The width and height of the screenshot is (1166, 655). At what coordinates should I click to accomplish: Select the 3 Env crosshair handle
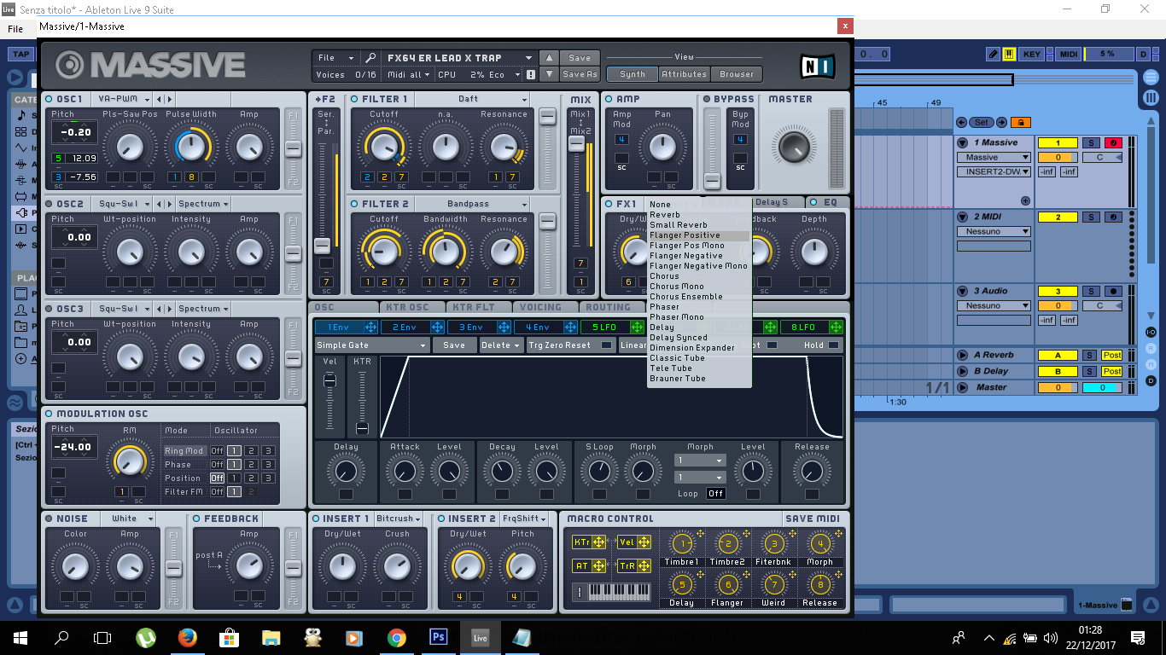[x=504, y=327]
